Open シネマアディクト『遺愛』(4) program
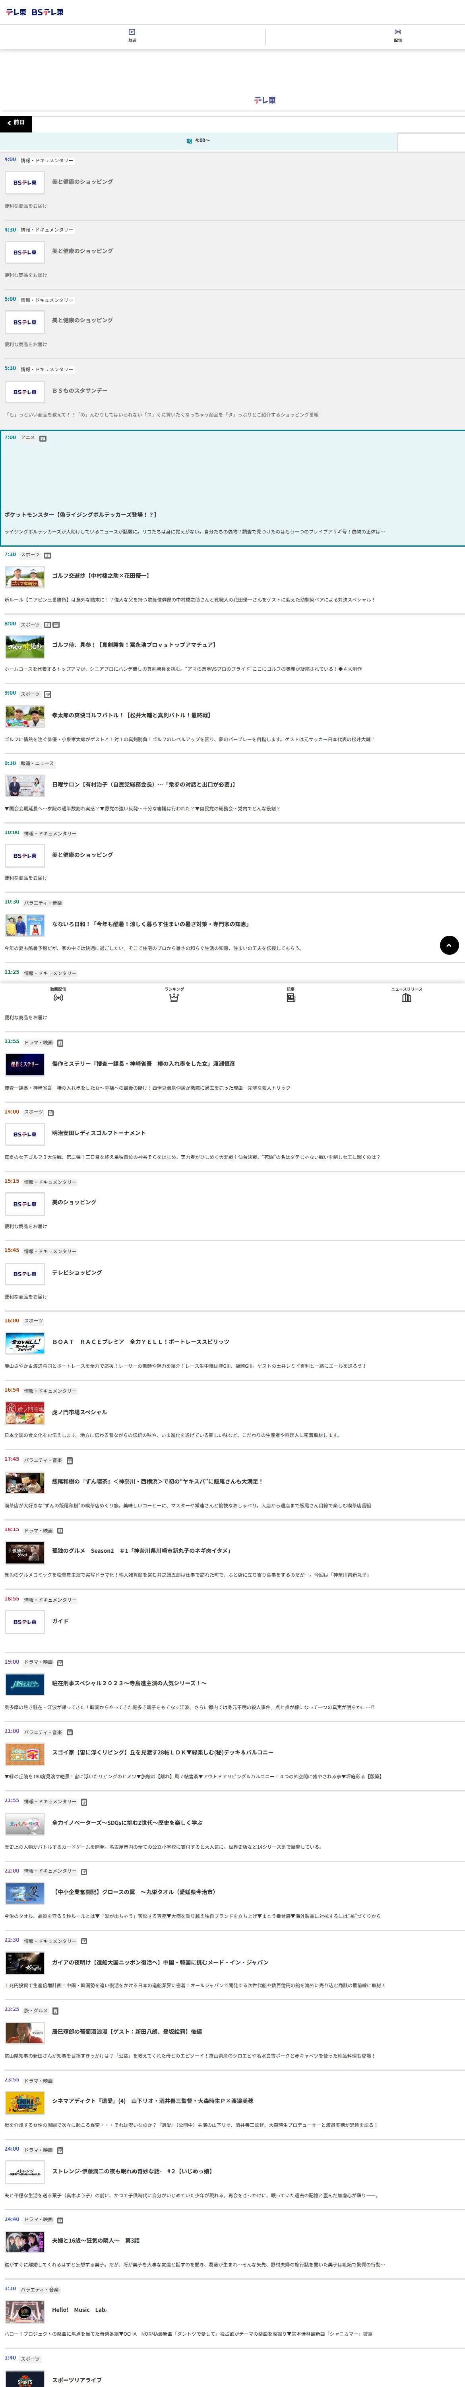465x2387 pixels. click(153, 2101)
